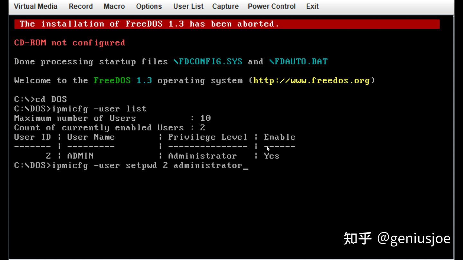Click the ADMIN user name entry
This screenshot has width=463, height=260.
[80, 156]
